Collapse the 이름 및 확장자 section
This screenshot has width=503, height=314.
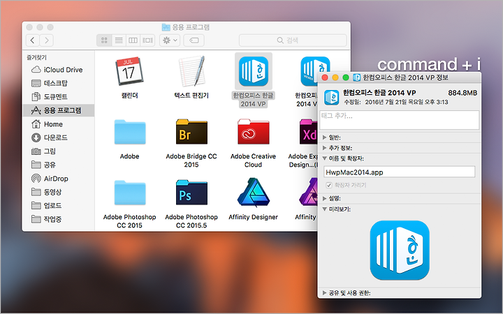[x=324, y=158]
